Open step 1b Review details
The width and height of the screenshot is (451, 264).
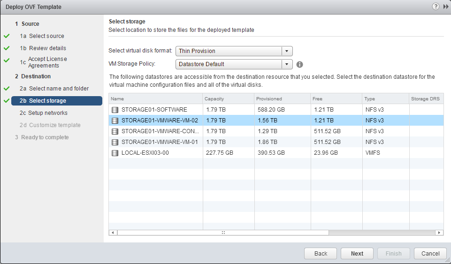[x=47, y=48]
